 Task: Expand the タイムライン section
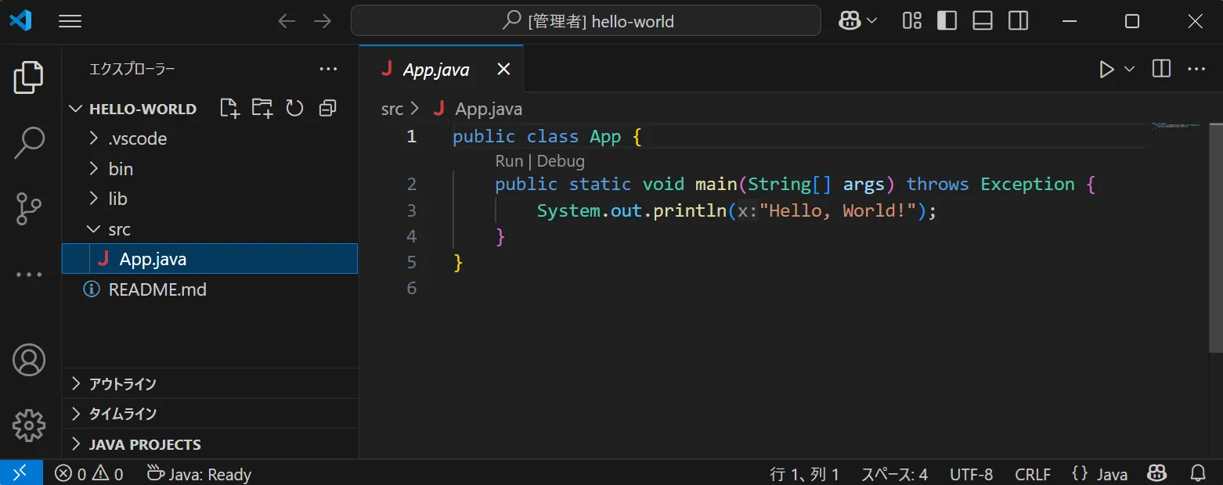(x=210, y=414)
